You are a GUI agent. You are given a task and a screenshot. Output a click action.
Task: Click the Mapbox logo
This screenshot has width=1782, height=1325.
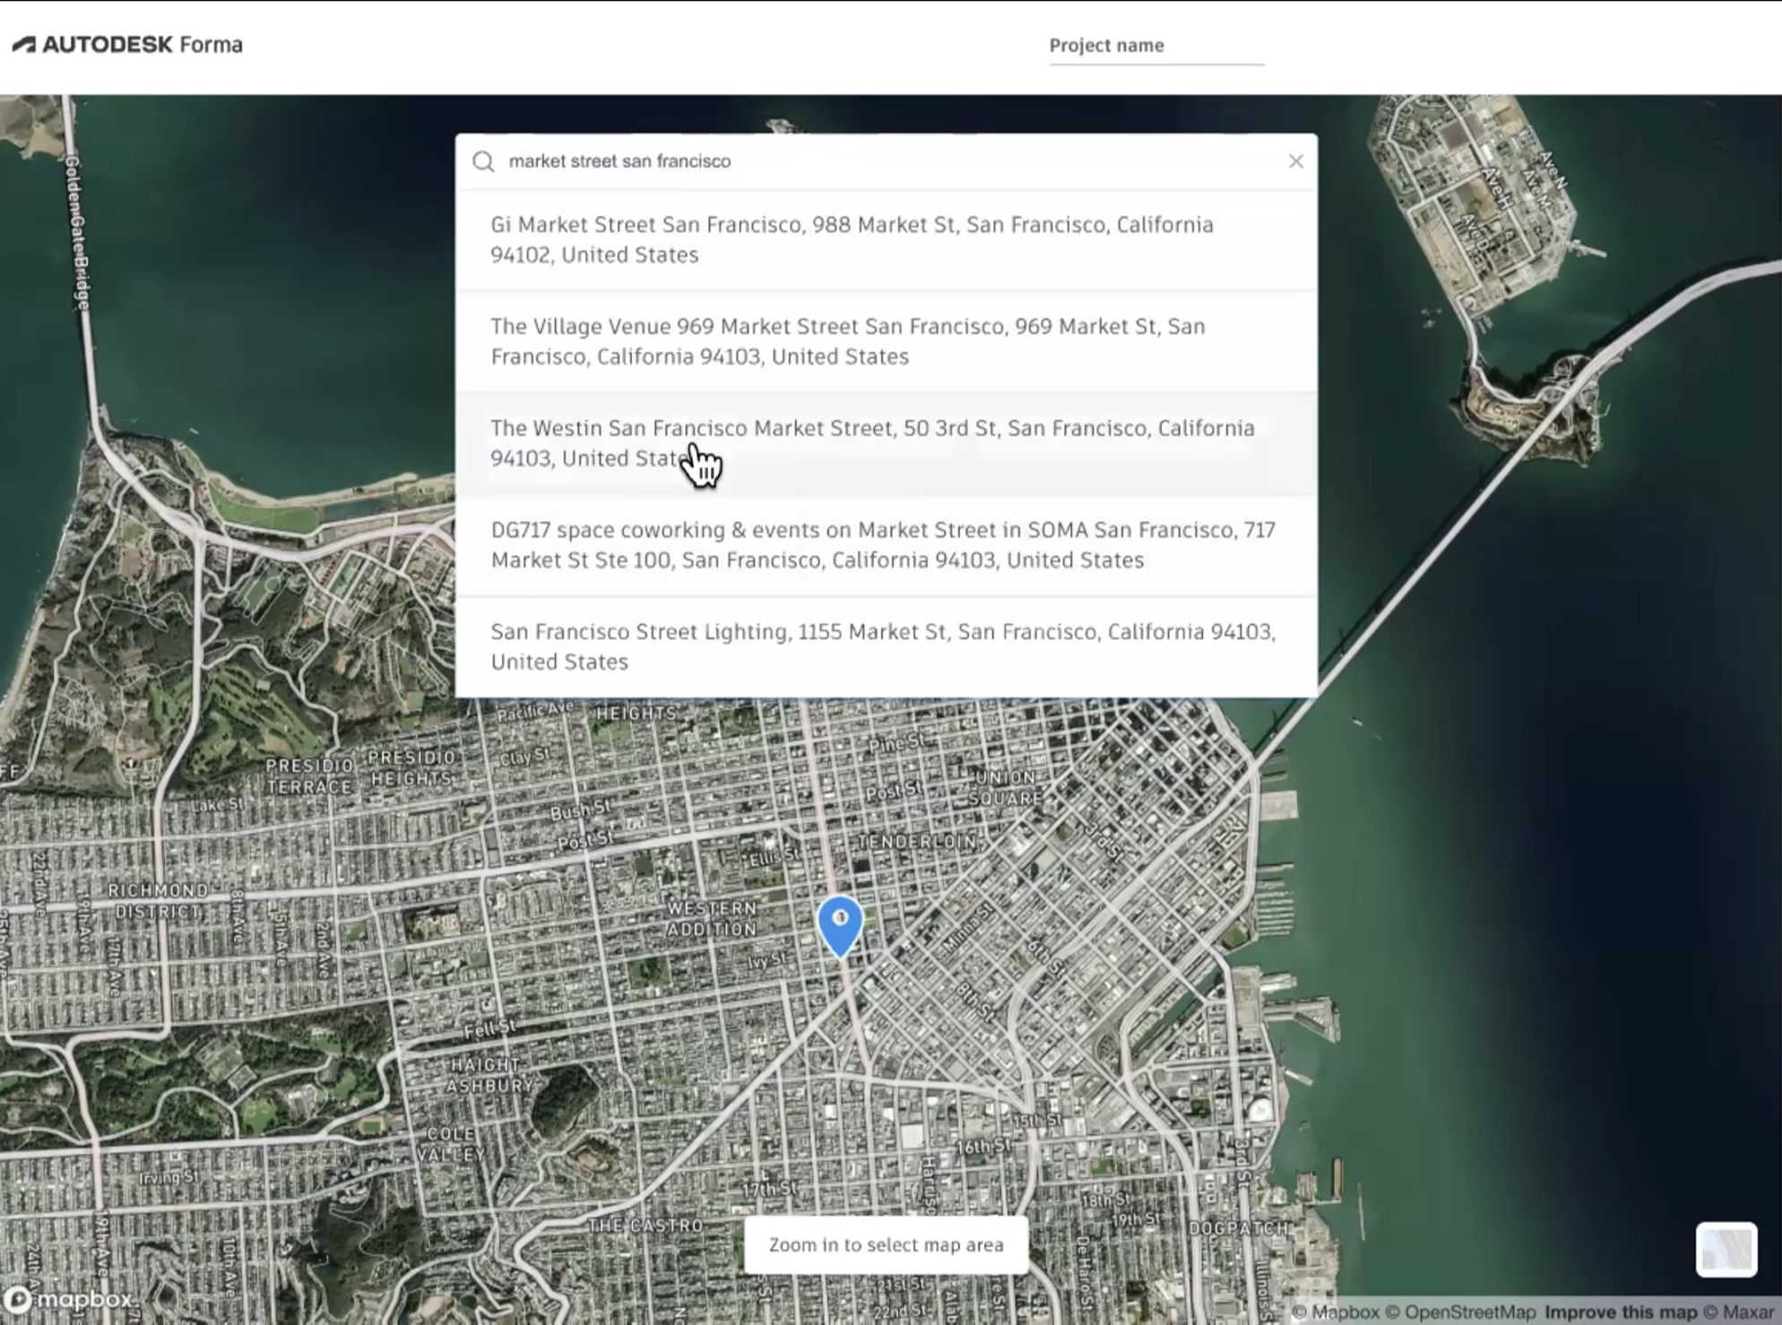pyautogui.click(x=69, y=1298)
